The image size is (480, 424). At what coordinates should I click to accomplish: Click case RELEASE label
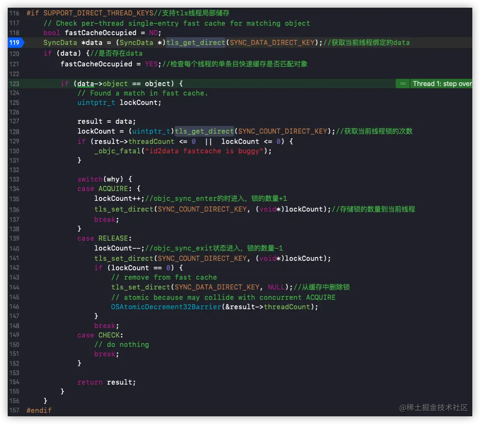point(105,239)
